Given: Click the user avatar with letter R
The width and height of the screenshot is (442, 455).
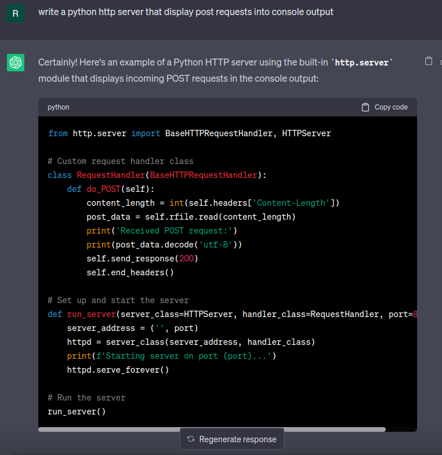Looking at the screenshot, I should point(16,13).
